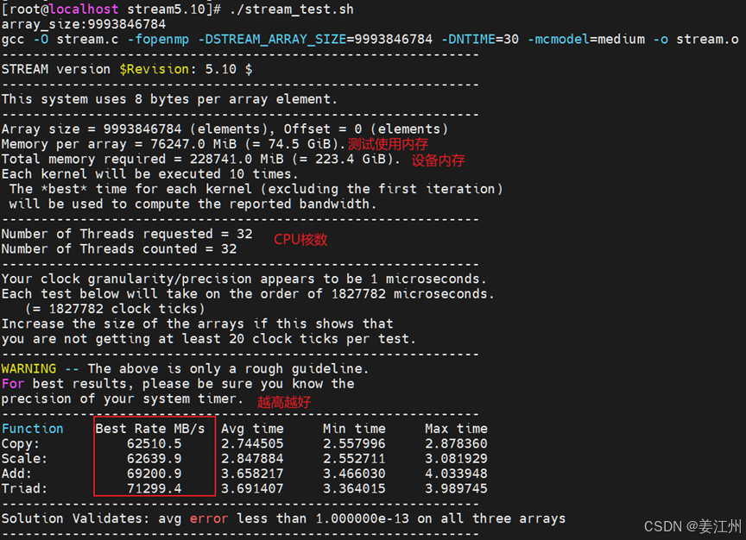Screen dimensions: 746x540
Task: Click the '$Revision' text in version line
Action: tap(154, 69)
